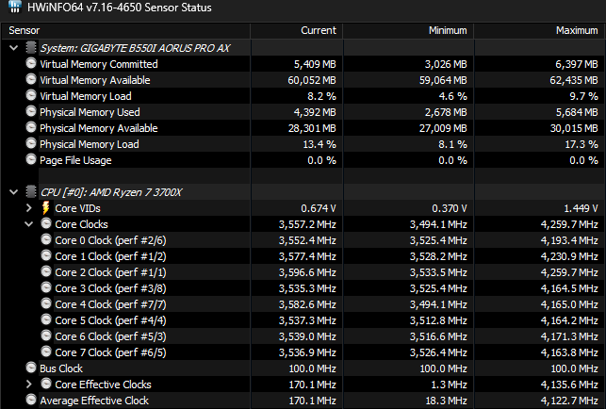Image resolution: width=606 pixels, height=409 pixels.
Task: Click the clock icon for Bus Clock
Action: (x=31, y=368)
